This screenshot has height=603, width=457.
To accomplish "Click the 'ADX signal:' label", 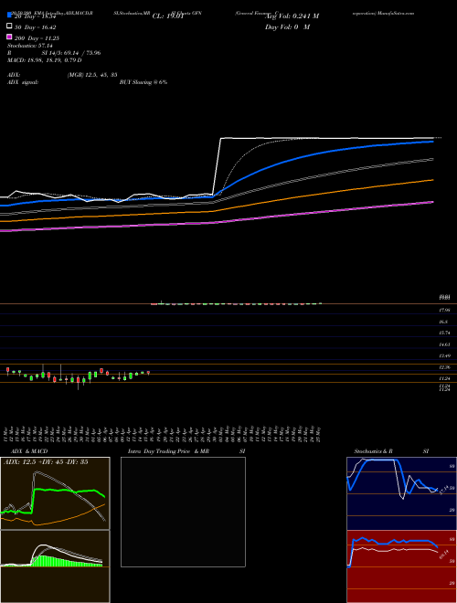I will (x=23, y=82).
